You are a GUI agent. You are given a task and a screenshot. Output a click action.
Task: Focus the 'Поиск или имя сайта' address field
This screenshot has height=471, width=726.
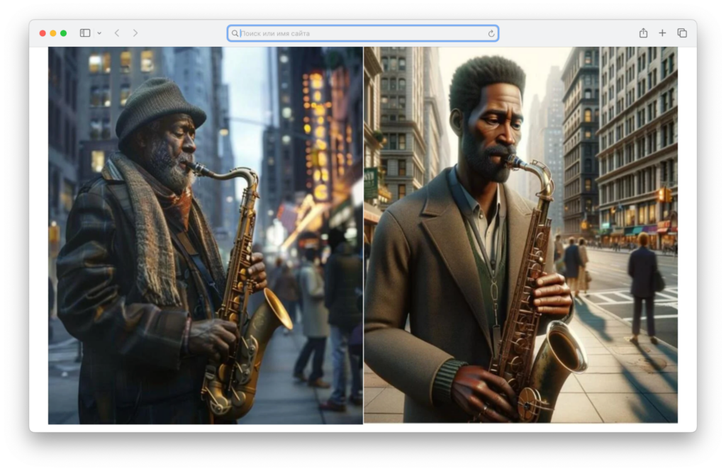[x=362, y=33]
